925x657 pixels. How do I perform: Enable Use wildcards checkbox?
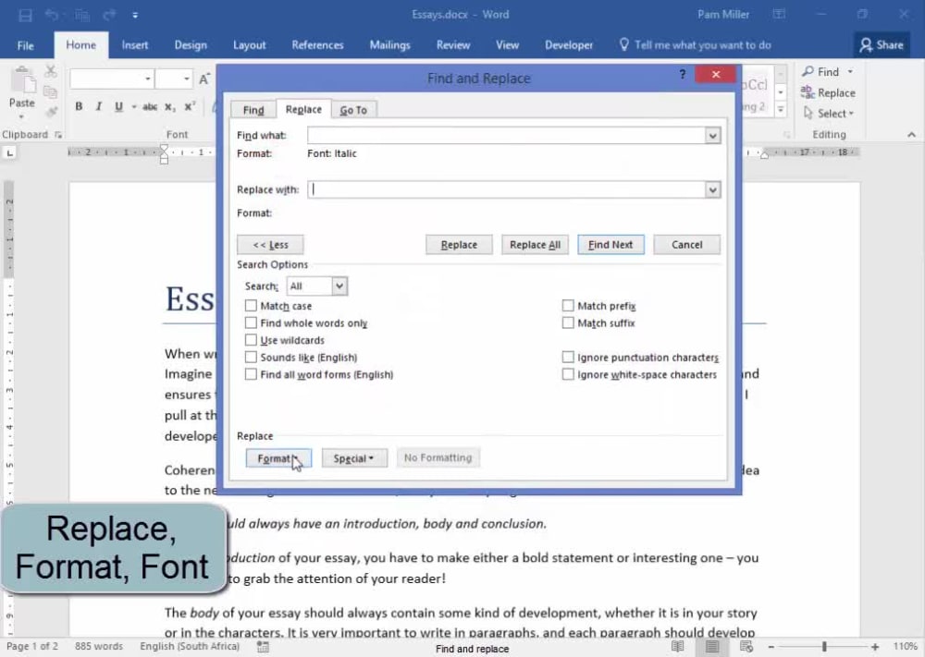point(251,340)
